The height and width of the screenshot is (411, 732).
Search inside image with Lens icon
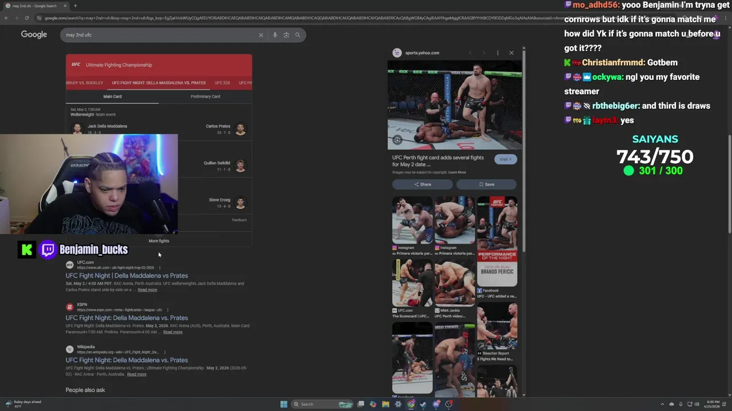pos(397,140)
